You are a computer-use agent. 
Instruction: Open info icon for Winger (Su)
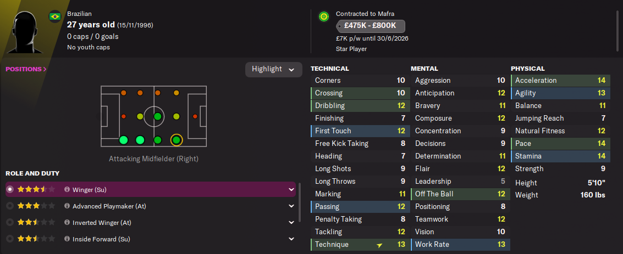(67, 190)
